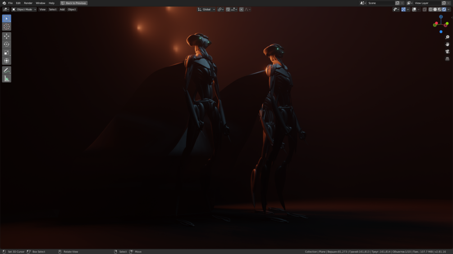Click the green Y axis gizmo dot

coord(435,25)
